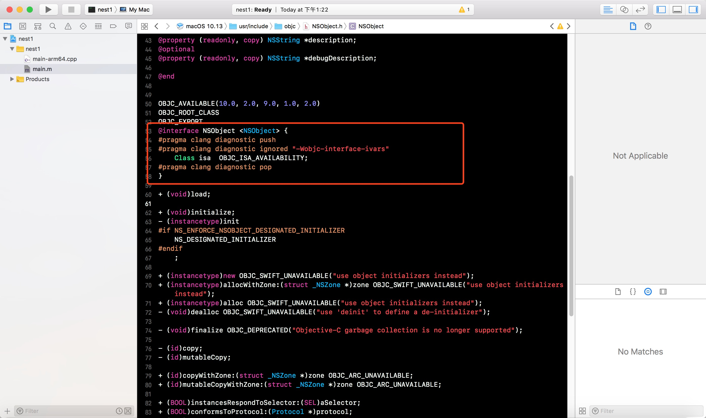
Task: Collapse the nest1 project root
Action: tap(5, 39)
